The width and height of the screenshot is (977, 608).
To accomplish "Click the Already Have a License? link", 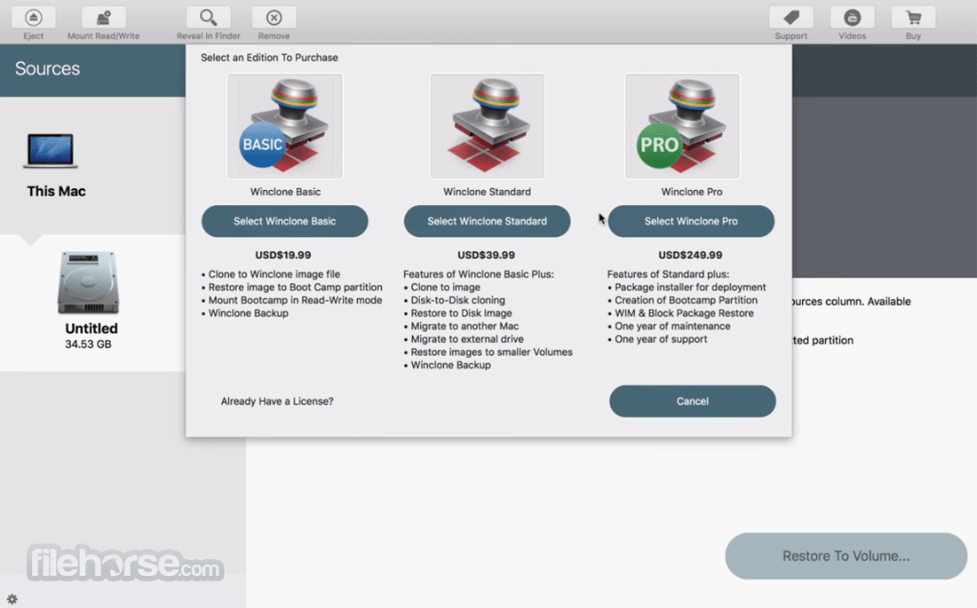I will (x=277, y=401).
